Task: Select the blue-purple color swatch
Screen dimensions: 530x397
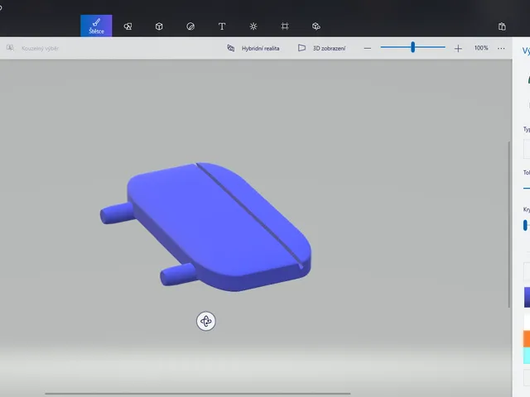Action: (x=527, y=298)
